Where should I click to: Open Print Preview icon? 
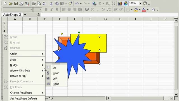pos(39,3)
